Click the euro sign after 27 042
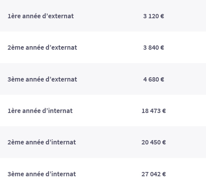 164,174
